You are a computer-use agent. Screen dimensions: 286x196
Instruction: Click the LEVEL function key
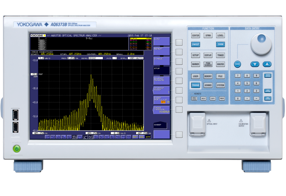coord(220,35)
